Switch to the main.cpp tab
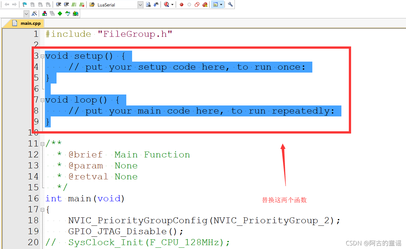 click(27, 23)
